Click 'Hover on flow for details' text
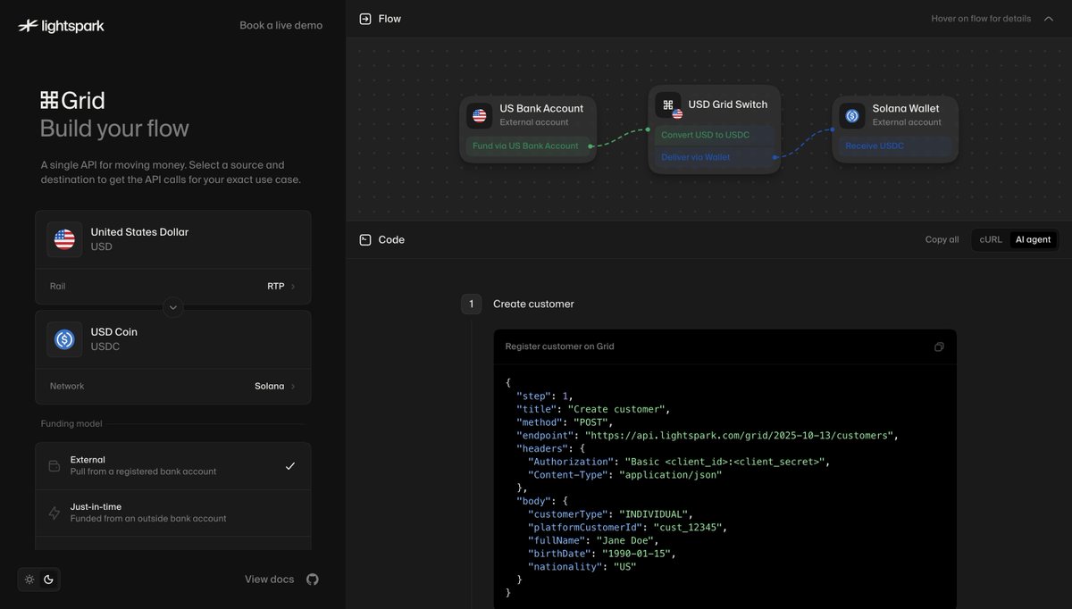 pyautogui.click(x=981, y=19)
